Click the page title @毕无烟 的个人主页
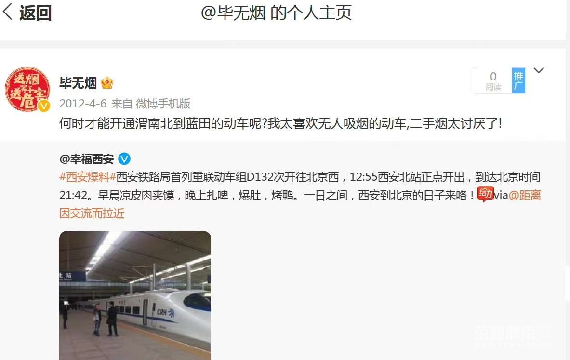 (x=276, y=13)
